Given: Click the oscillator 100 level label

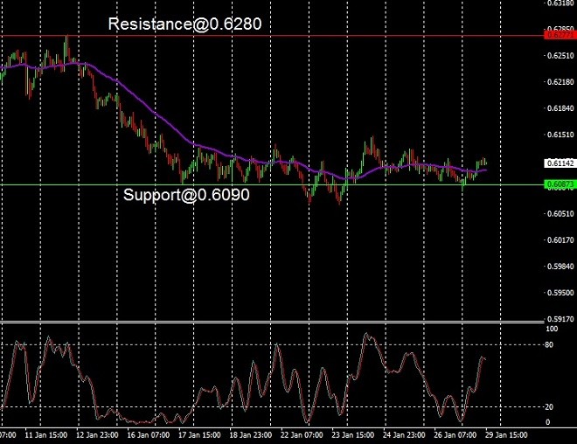Looking at the screenshot, I should point(552,329).
